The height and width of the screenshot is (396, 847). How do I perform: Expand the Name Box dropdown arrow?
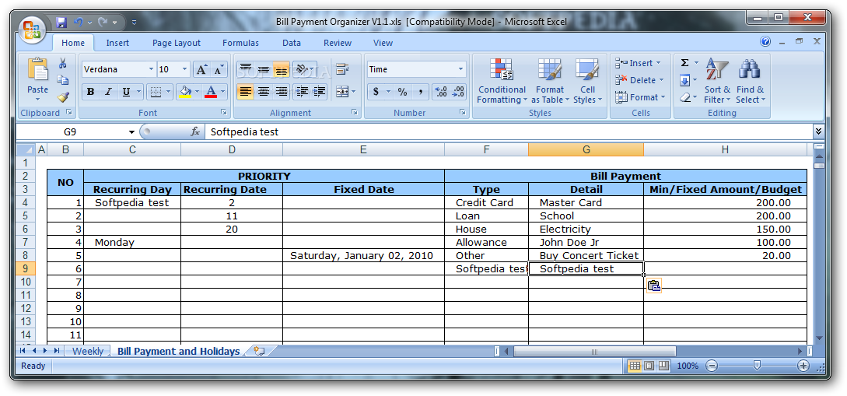pyautogui.click(x=131, y=131)
